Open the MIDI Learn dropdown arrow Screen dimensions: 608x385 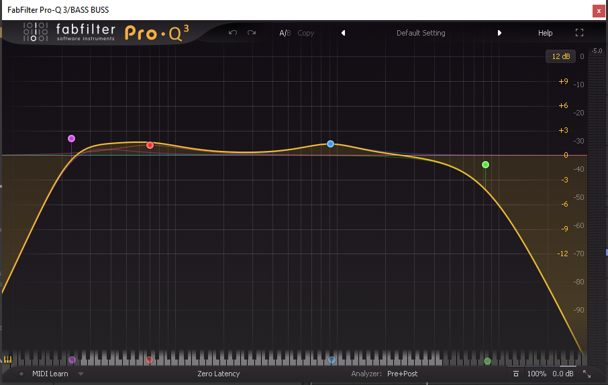click(81, 374)
